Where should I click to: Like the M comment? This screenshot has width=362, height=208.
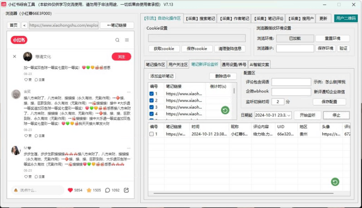pyautogui.click(x=28, y=176)
